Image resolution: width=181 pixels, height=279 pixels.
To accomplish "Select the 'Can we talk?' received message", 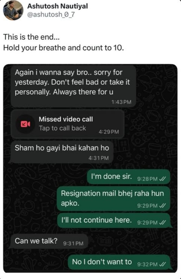I will pos(49,241).
